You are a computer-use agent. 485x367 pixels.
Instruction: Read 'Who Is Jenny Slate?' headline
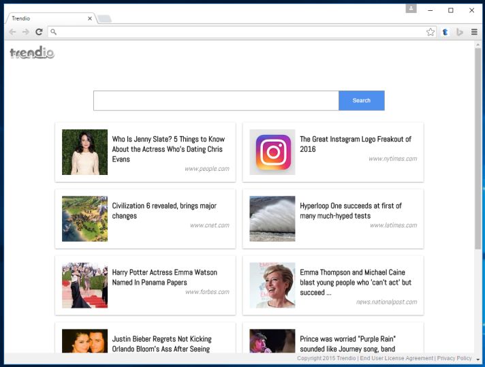coord(168,149)
